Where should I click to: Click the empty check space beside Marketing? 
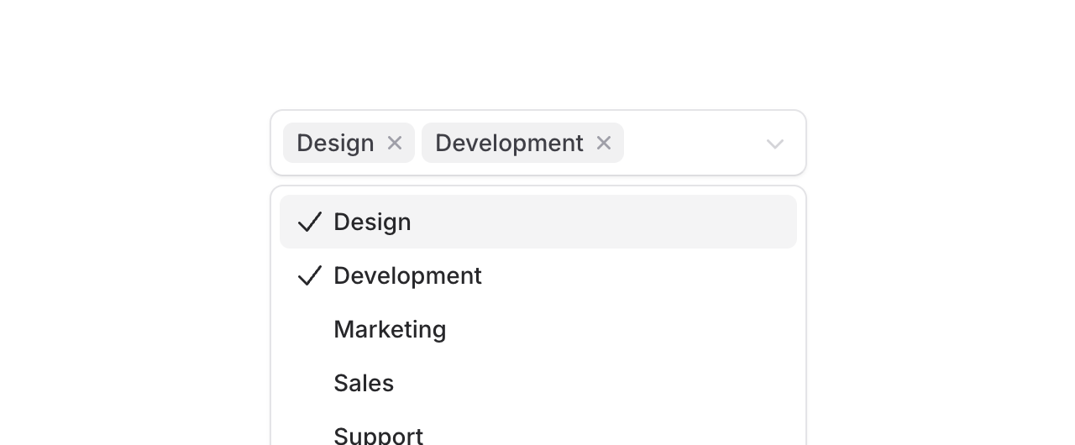pyautogui.click(x=310, y=329)
